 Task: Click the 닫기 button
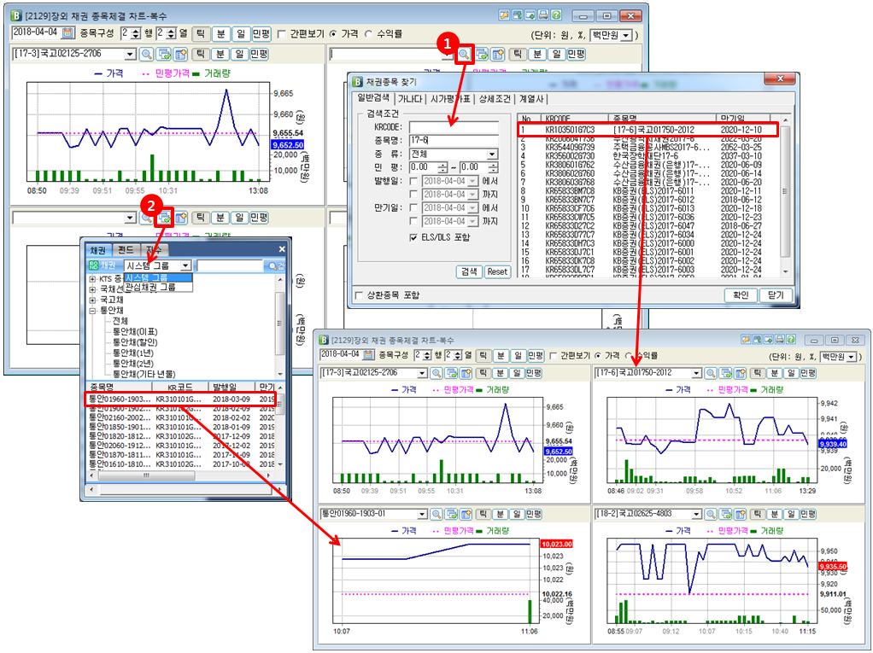point(776,294)
